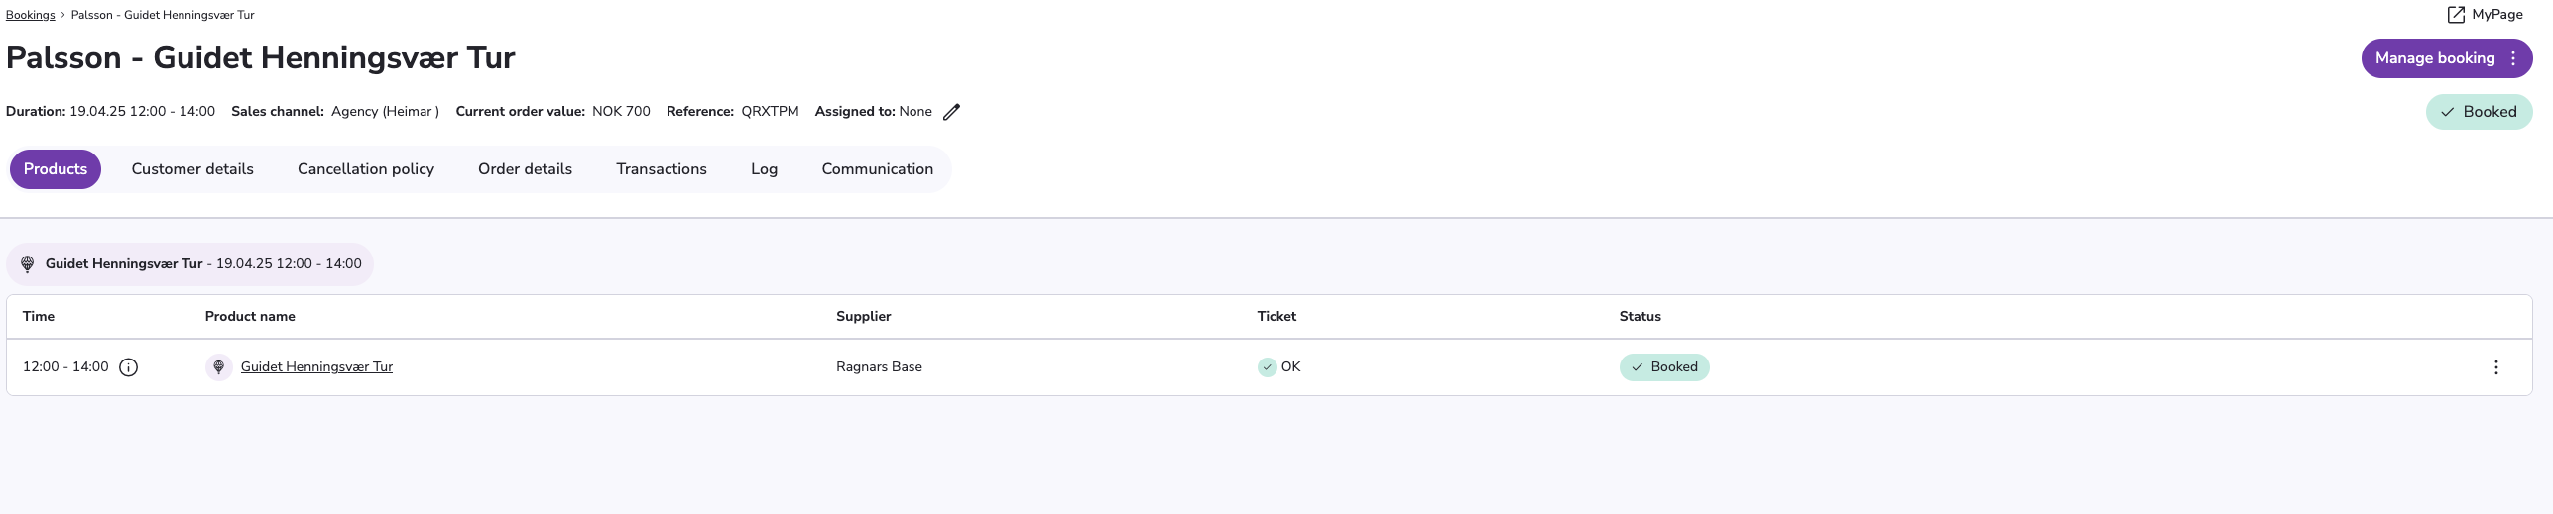Click the pencil icon to edit assignee
Image resolution: width=2553 pixels, height=514 pixels.
point(951,112)
